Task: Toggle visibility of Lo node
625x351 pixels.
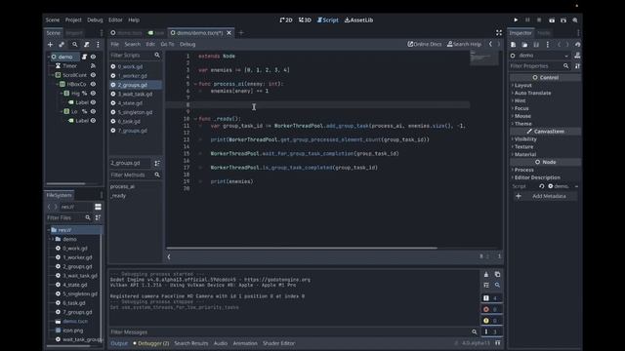Action: click(93, 112)
